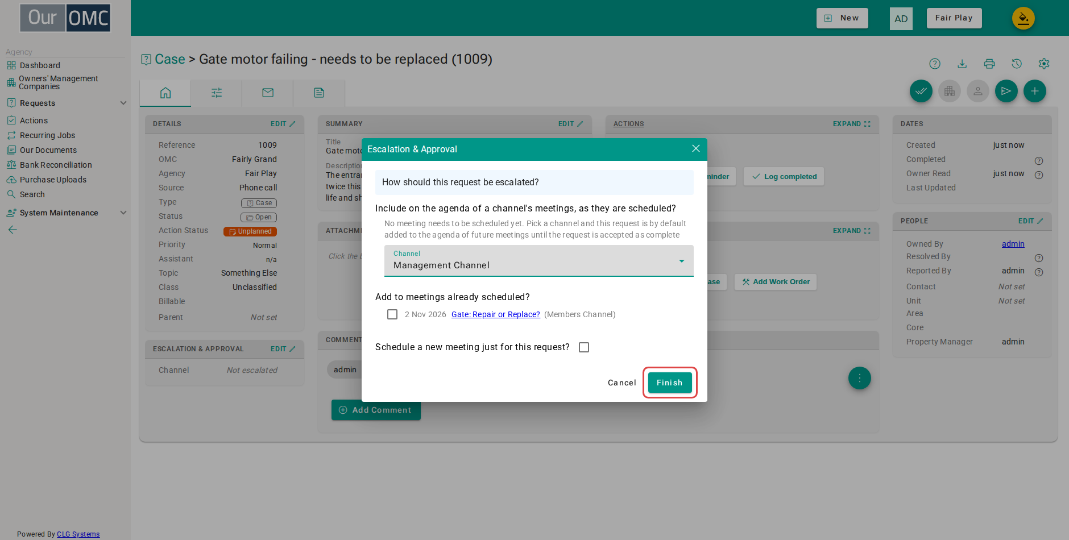Click the Add Comment button

tap(376, 410)
